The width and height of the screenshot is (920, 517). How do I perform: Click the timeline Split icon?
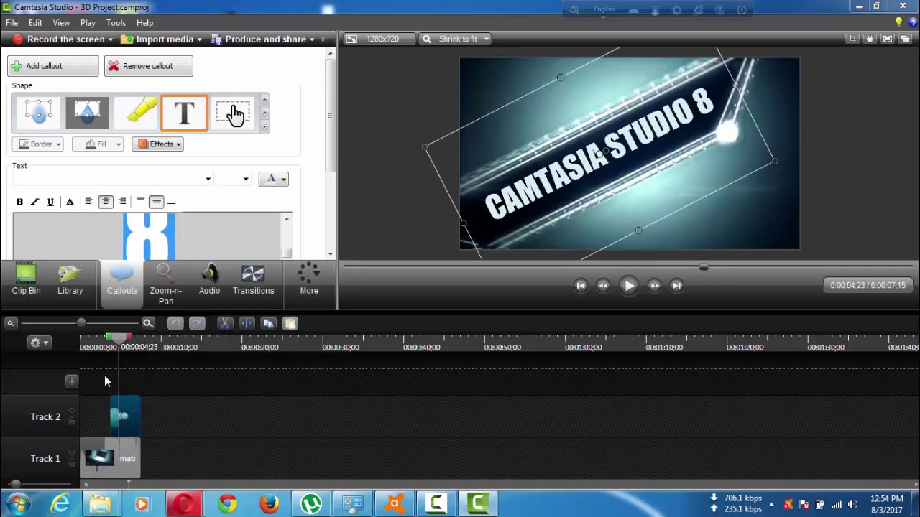pyautogui.click(x=247, y=324)
